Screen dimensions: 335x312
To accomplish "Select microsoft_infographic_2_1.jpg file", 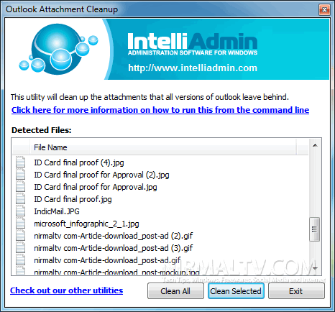I will pyautogui.click(x=86, y=224).
